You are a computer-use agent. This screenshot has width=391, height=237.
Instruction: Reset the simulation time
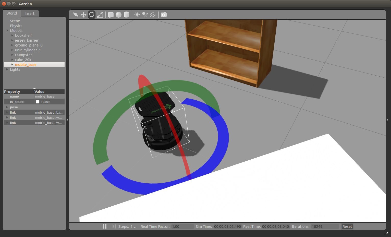coord(347,227)
